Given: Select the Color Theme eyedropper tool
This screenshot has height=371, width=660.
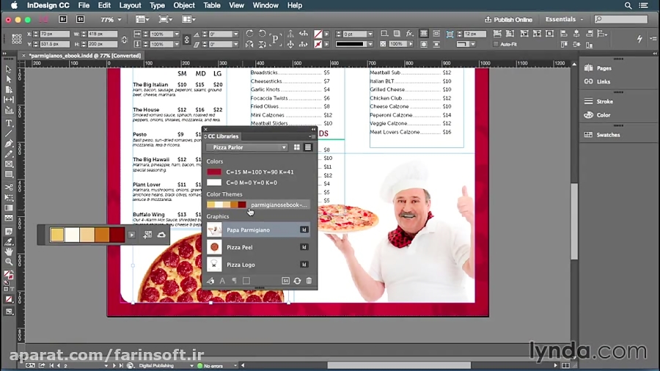Looking at the screenshot, I should (x=9, y=242).
